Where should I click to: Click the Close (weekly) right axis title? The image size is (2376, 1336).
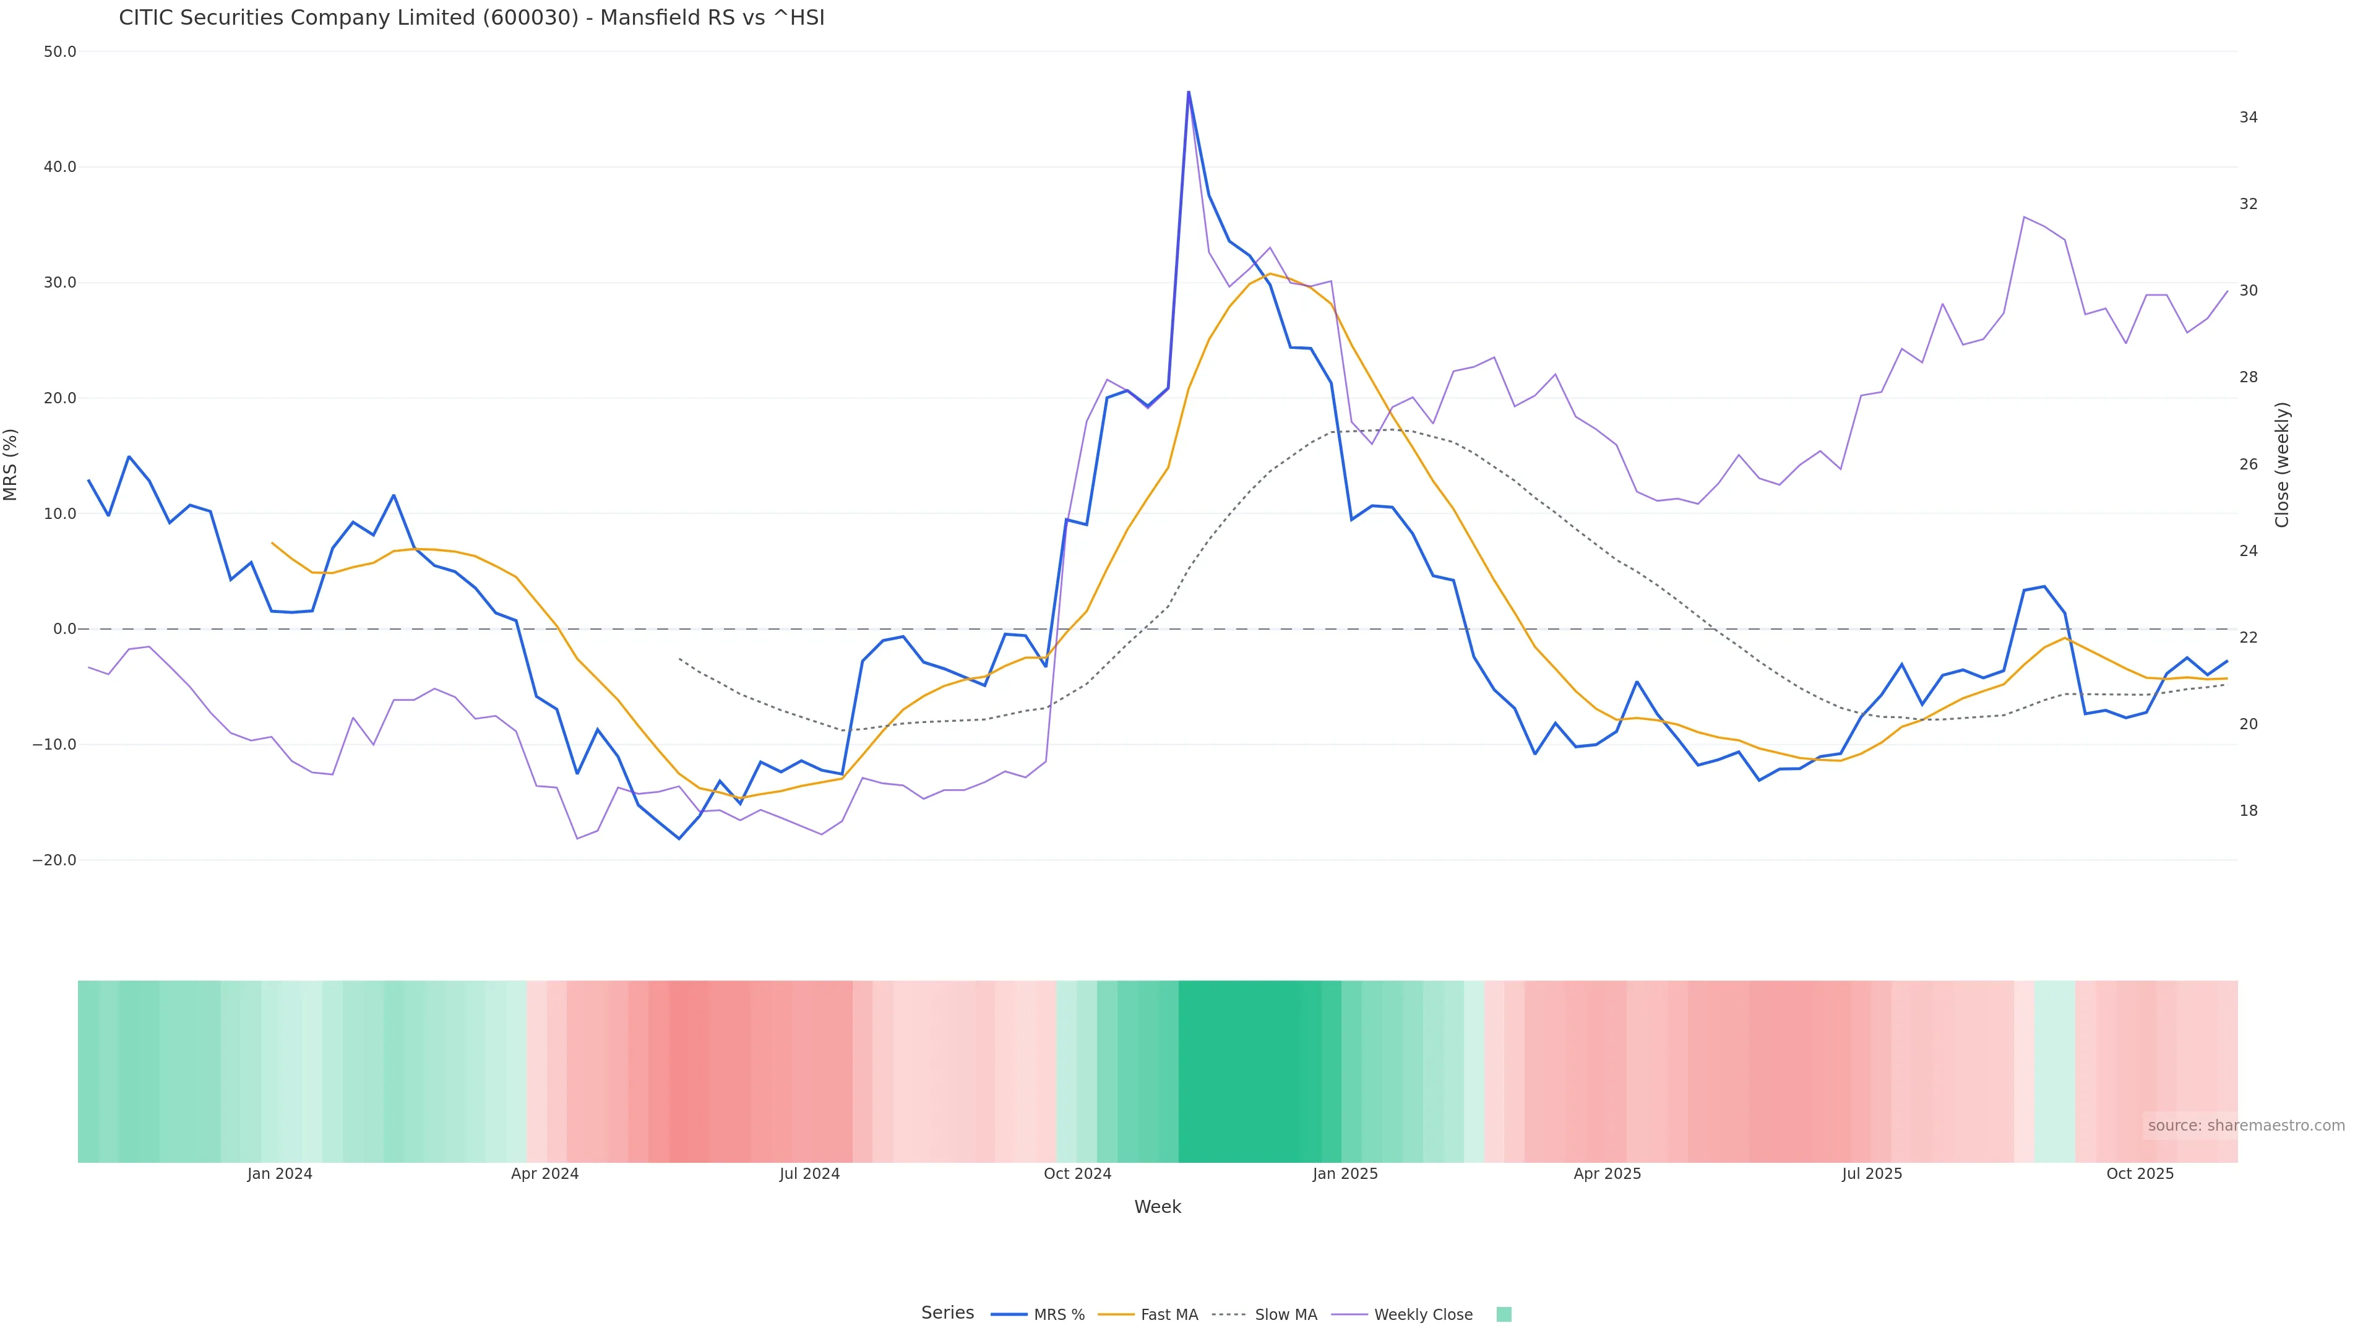tap(2282, 464)
